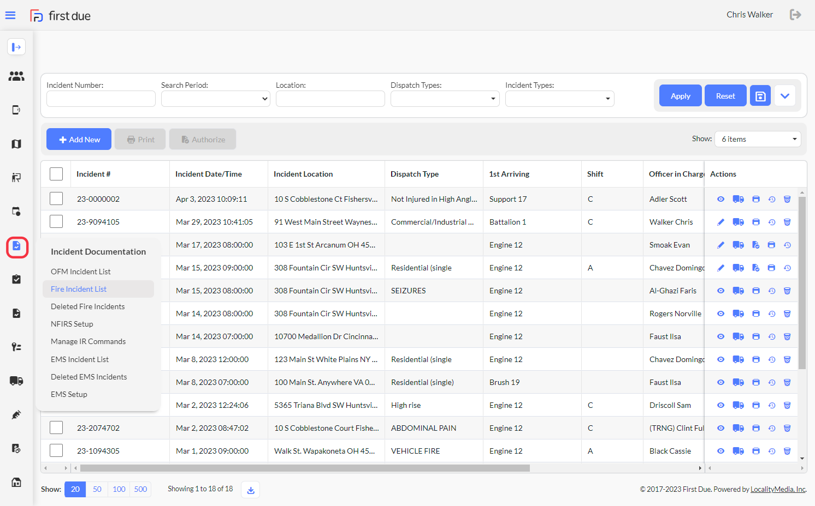Edit the Walker Chris incident with pencil

(x=720, y=222)
